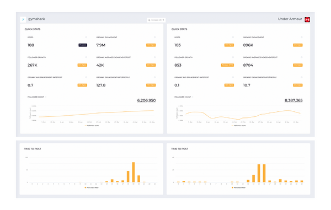Click tallest bar in Gymshark Time to Post chart
The image size is (331, 210).
point(134,172)
